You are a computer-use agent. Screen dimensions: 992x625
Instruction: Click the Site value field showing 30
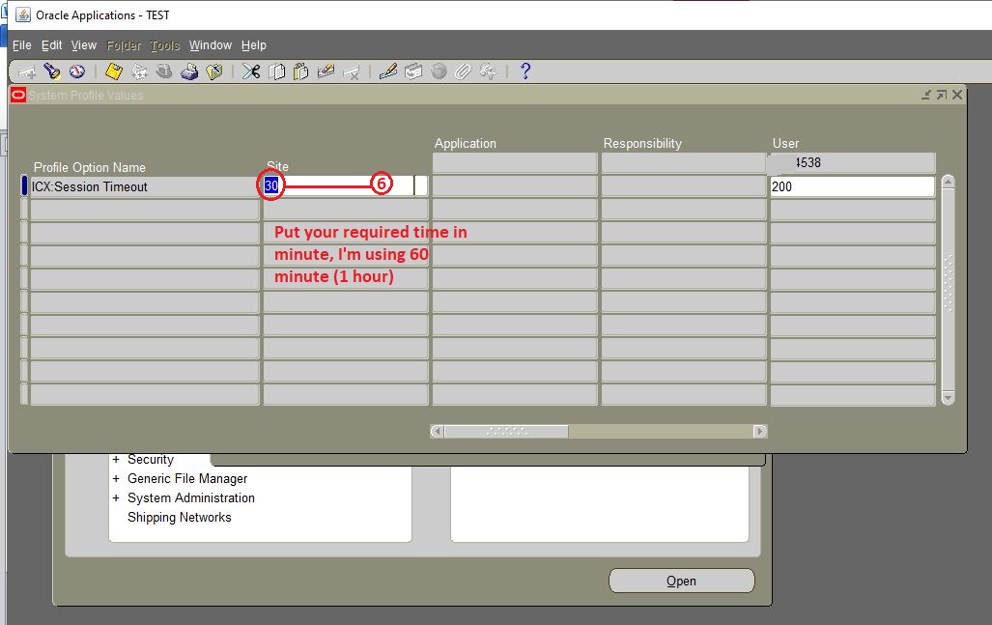tap(270, 185)
